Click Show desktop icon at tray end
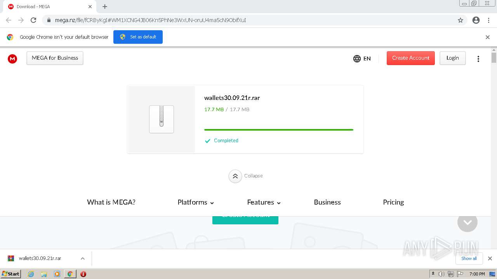The image size is (497, 279). [x=493, y=274]
